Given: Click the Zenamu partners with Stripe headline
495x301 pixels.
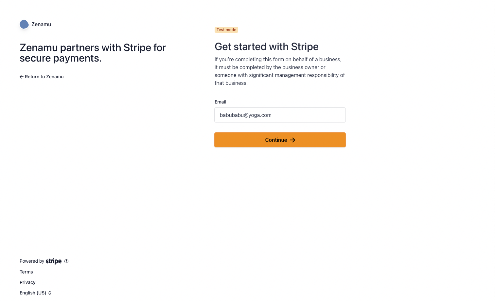Looking at the screenshot, I should (93, 53).
